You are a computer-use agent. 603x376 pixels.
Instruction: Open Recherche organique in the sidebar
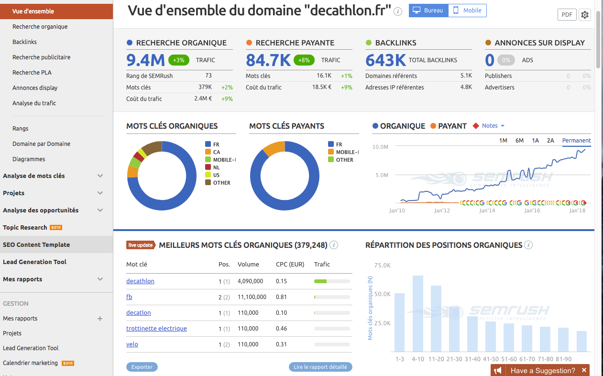click(x=40, y=27)
